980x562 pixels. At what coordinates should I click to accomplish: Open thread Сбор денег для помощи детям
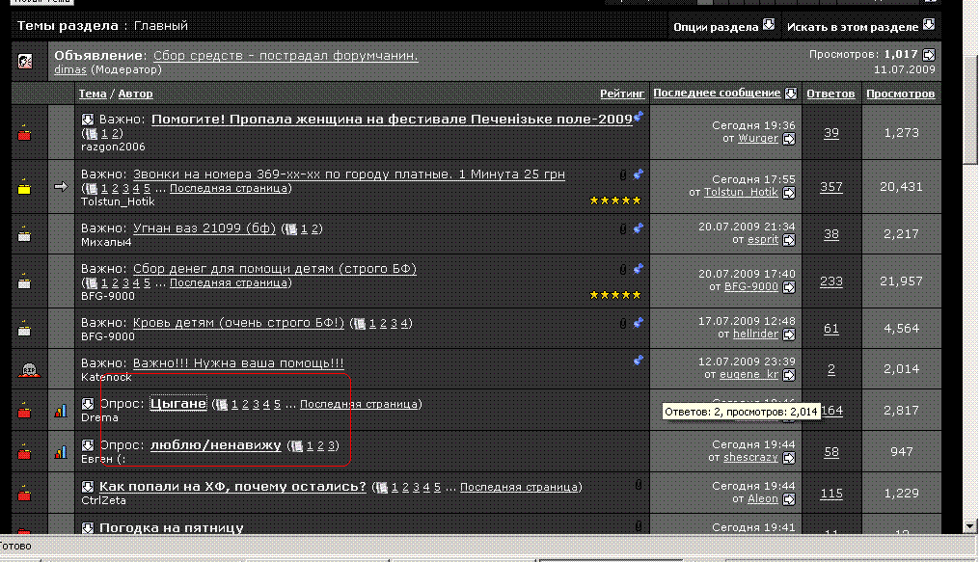pos(275,269)
